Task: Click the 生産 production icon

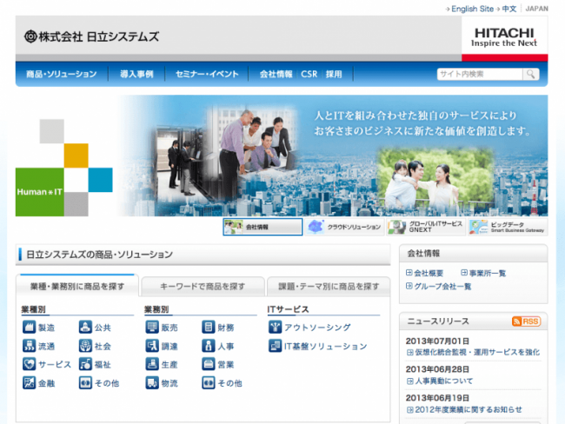Action: 152,364
